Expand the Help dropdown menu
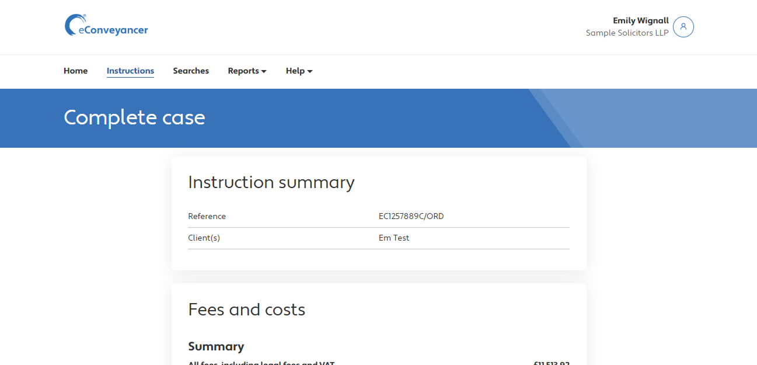Image resolution: width=757 pixels, height=365 pixels. [x=299, y=71]
